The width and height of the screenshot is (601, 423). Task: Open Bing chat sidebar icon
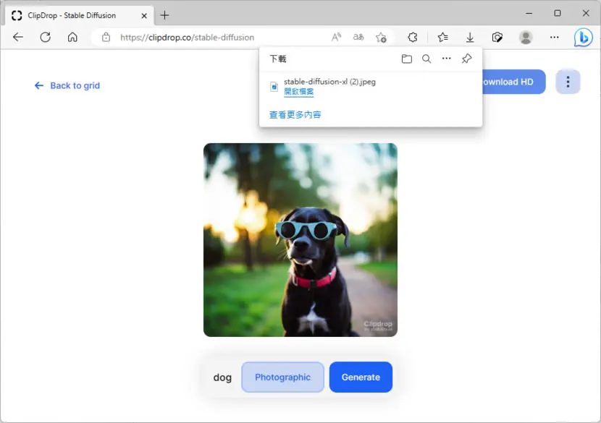pyautogui.click(x=583, y=38)
